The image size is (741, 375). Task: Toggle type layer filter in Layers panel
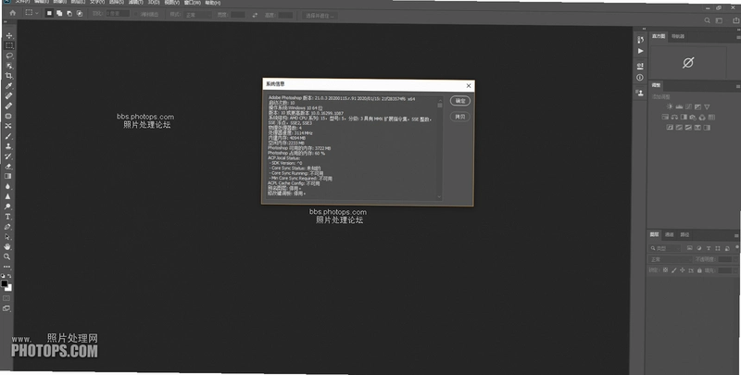(709, 248)
